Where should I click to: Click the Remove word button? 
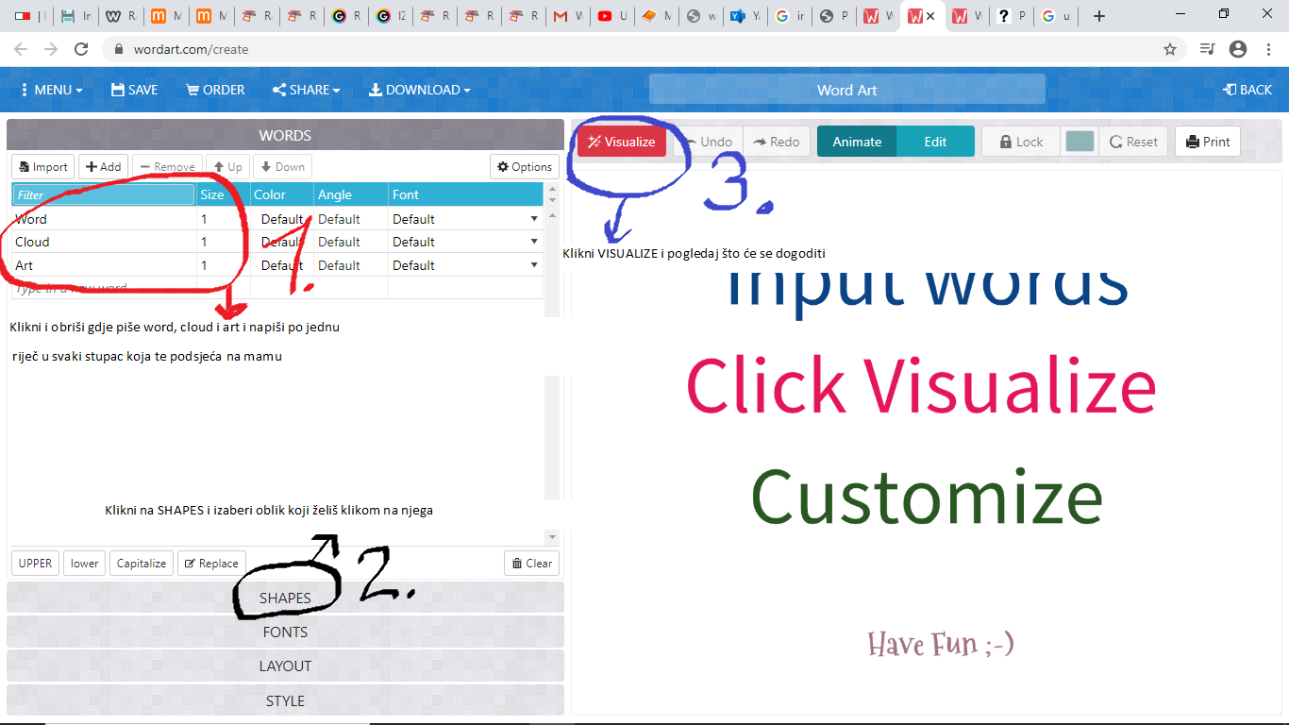[167, 167]
